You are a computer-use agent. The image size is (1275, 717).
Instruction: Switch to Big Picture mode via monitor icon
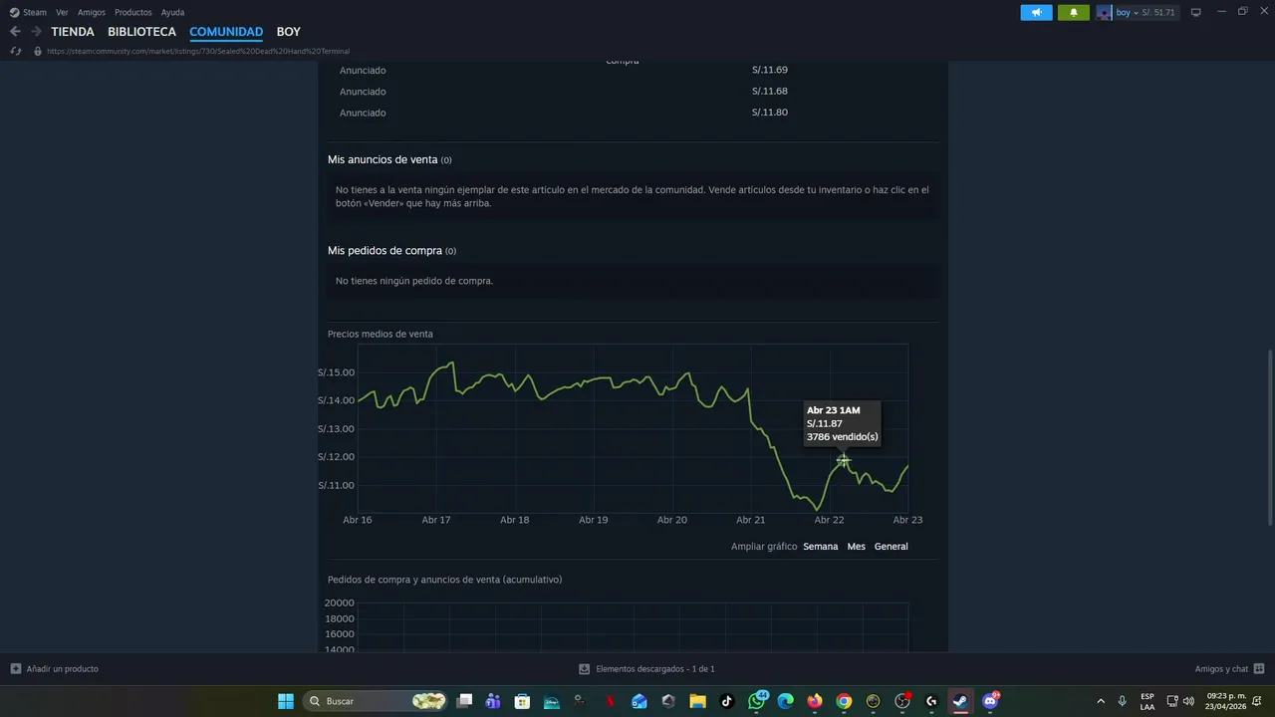[x=1196, y=12]
